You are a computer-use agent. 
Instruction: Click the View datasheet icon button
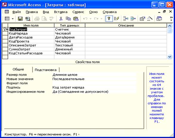click(x=7, y=19)
